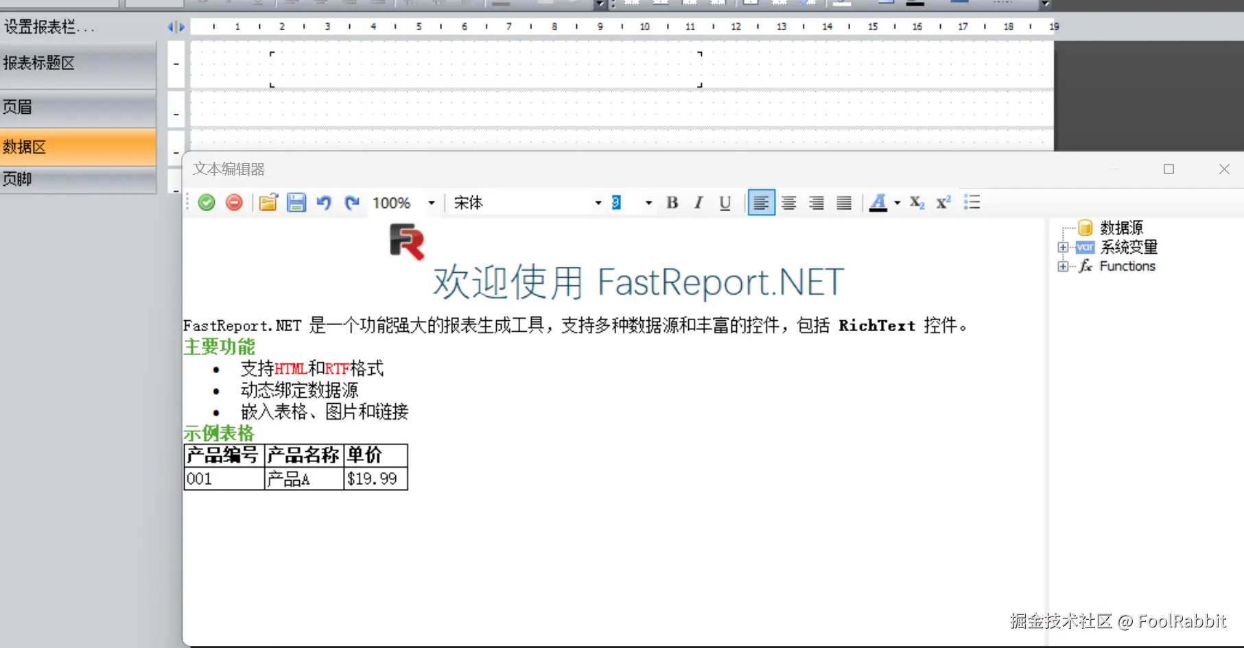The height and width of the screenshot is (648, 1244).
Task: Select the 页脚 band
Action: [78, 180]
